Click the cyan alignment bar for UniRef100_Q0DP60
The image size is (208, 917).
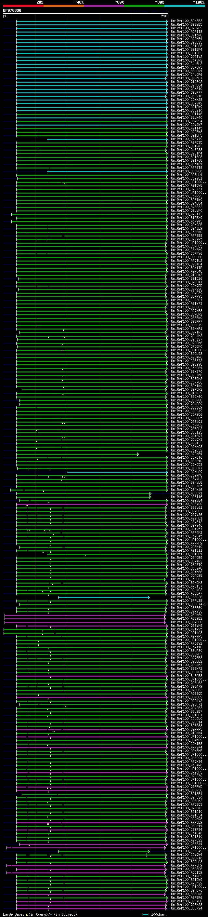tap(107, 171)
